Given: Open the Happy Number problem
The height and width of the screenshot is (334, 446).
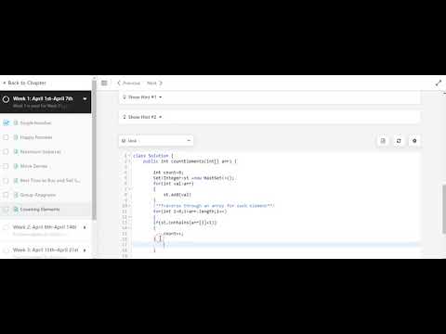Looking at the screenshot, I should (x=36, y=137).
